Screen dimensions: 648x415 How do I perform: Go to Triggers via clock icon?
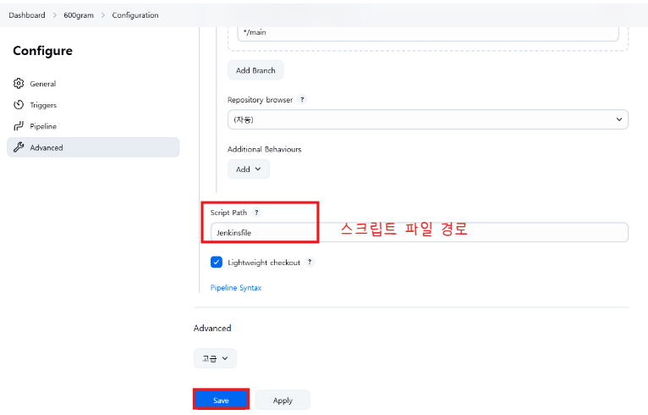tap(19, 105)
